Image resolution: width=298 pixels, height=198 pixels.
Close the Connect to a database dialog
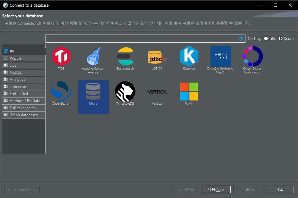point(290,5)
